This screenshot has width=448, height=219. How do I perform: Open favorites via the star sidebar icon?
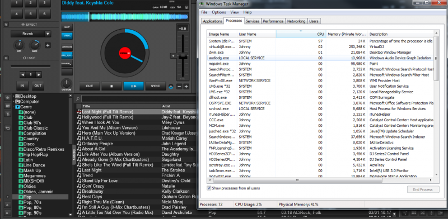pyautogui.click(x=7, y=98)
